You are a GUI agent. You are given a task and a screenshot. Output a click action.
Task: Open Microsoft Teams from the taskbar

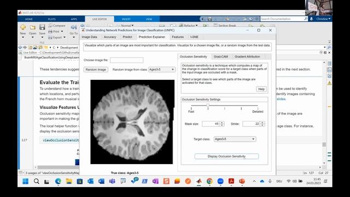[x=112, y=181]
